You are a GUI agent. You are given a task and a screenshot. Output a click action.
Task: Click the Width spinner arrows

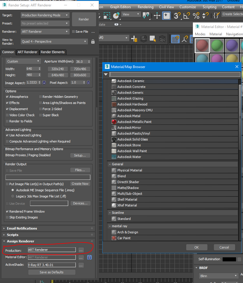[39, 69]
